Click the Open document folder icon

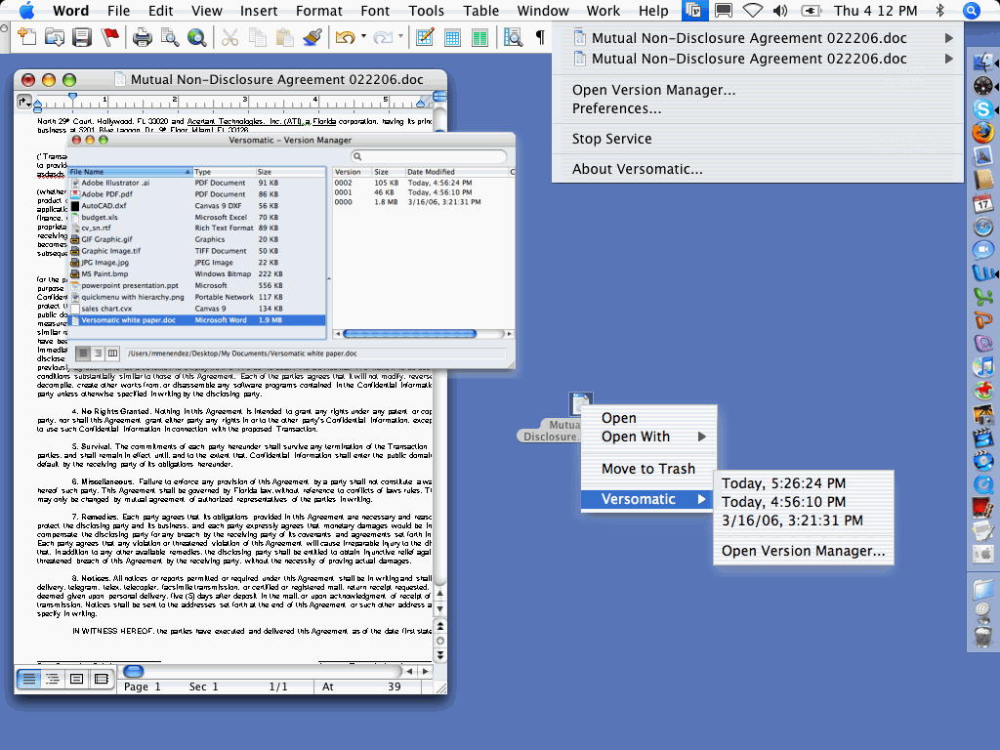point(55,37)
